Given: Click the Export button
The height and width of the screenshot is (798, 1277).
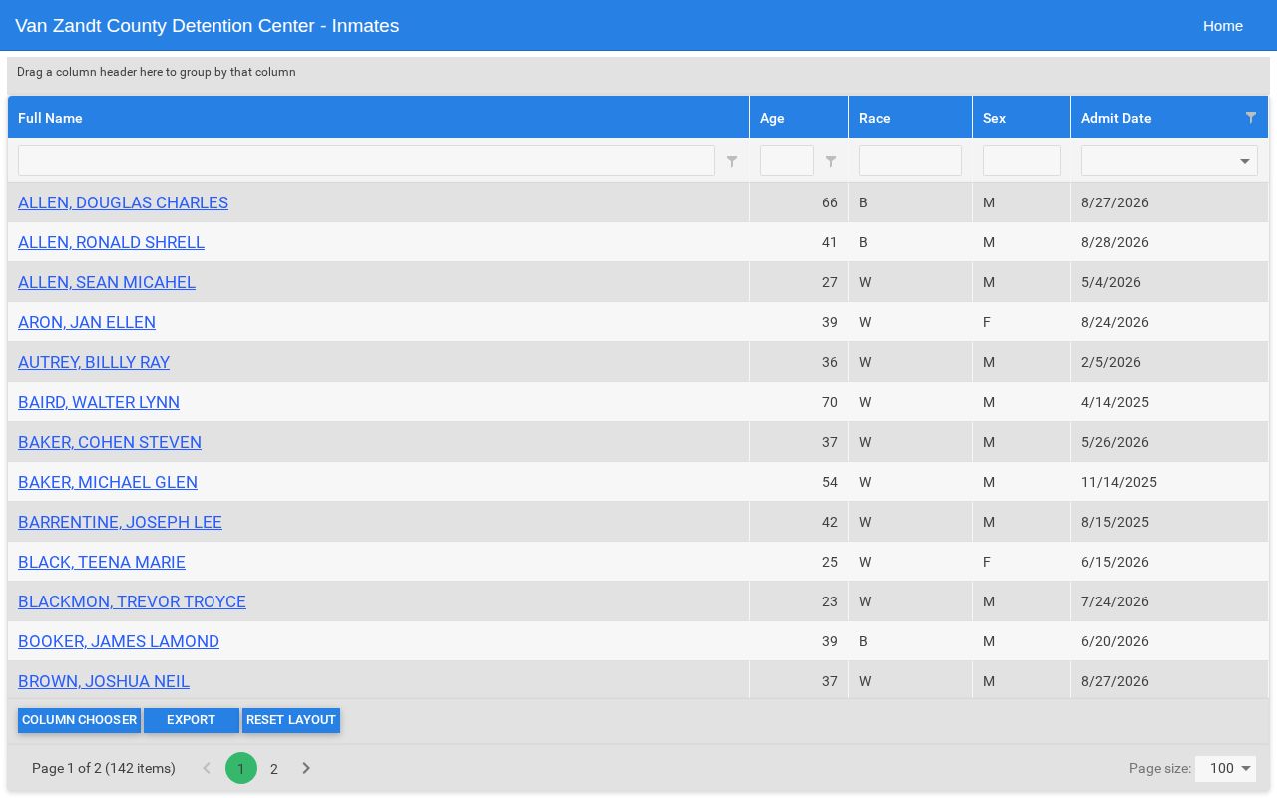Looking at the screenshot, I should (191, 720).
